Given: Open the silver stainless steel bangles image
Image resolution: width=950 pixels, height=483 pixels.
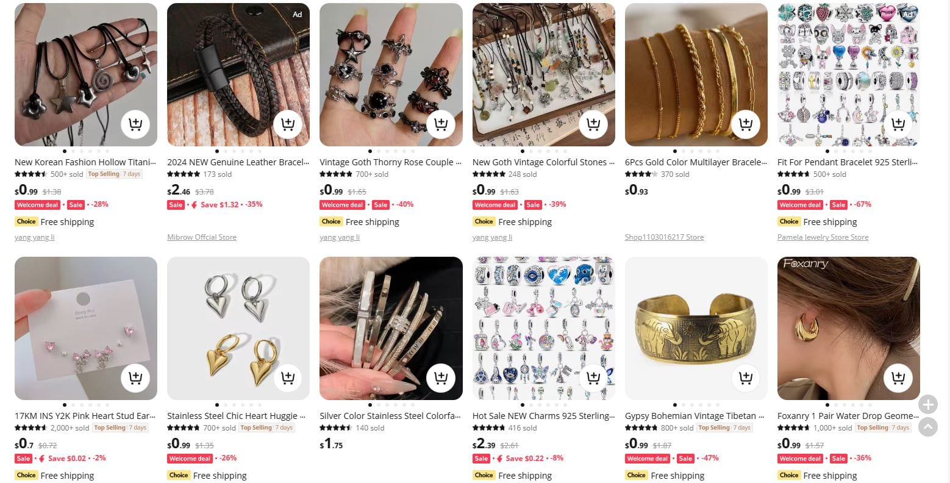Looking at the screenshot, I should tap(391, 328).
